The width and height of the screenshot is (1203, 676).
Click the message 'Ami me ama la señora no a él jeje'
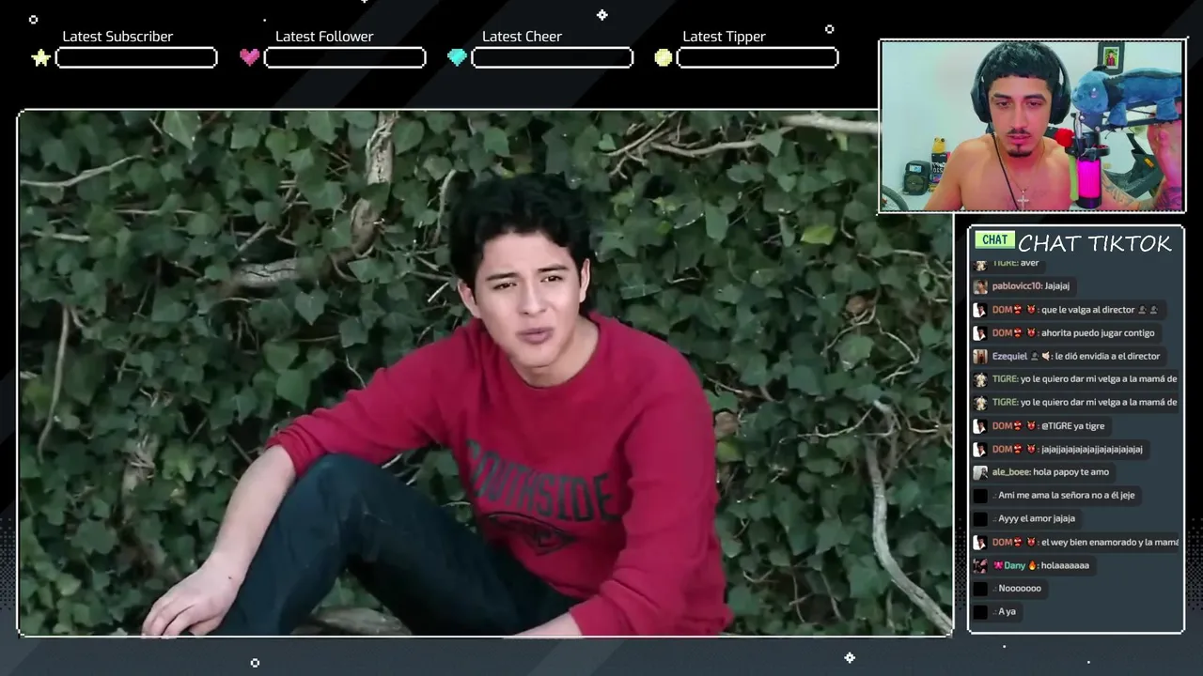[x=1067, y=496]
